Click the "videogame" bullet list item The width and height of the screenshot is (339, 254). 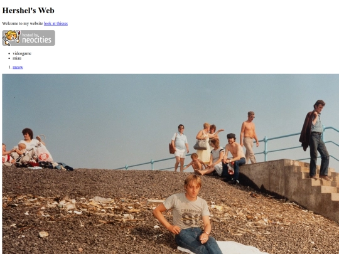[x=22, y=53]
